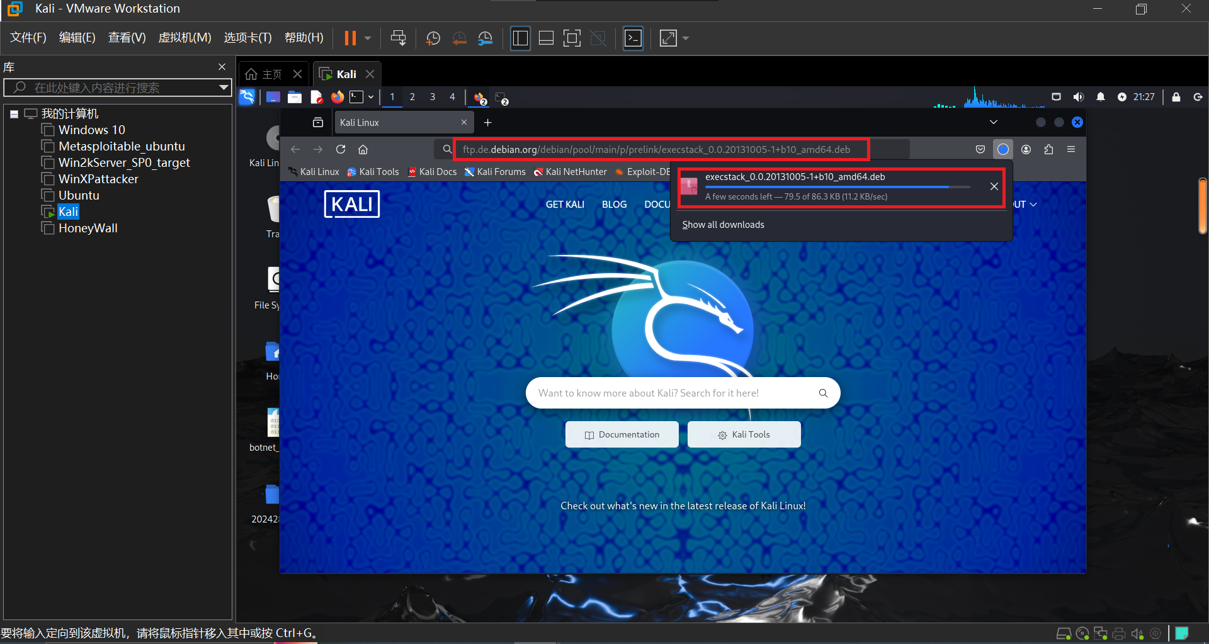Open the file manager panel icon
The height and width of the screenshot is (644, 1209).
click(x=295, y=97)
